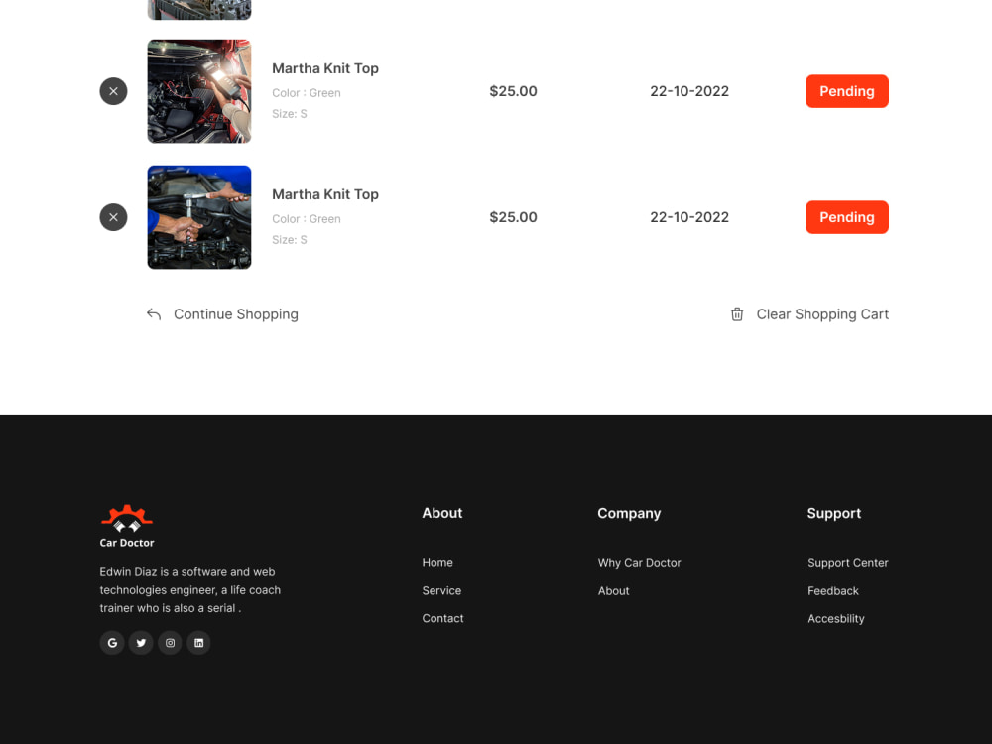Open the Contact footer link
The image size is (992, 744).
442,619
